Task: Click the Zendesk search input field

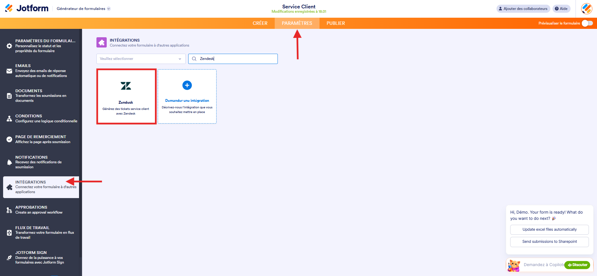Action: point(233,59)
